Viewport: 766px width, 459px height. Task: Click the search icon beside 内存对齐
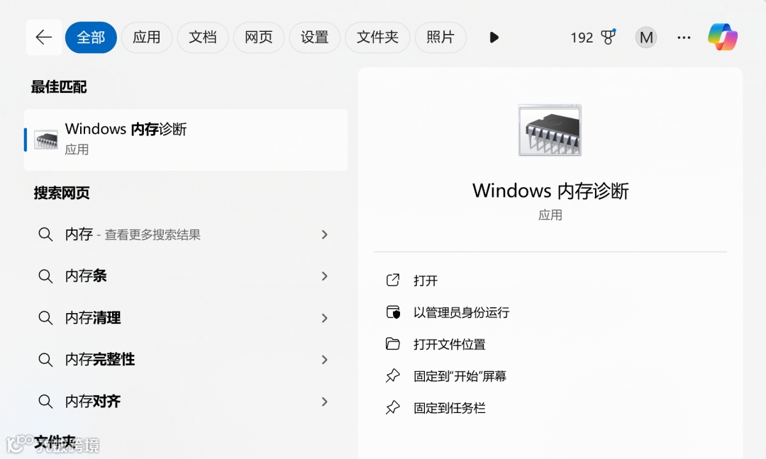click(x=45, y=402)
